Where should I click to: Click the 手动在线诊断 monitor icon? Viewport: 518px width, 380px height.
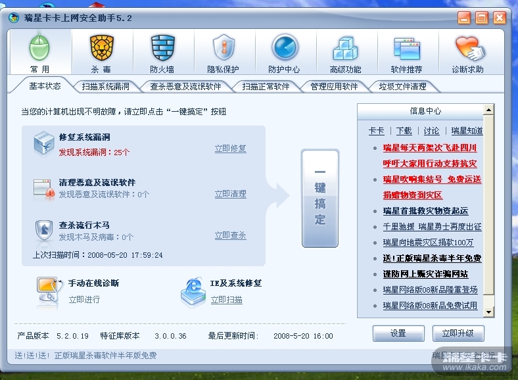49,291
